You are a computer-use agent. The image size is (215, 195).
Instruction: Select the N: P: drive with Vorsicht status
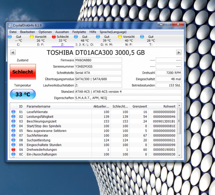pyautogui.click(x=129, y=41)
